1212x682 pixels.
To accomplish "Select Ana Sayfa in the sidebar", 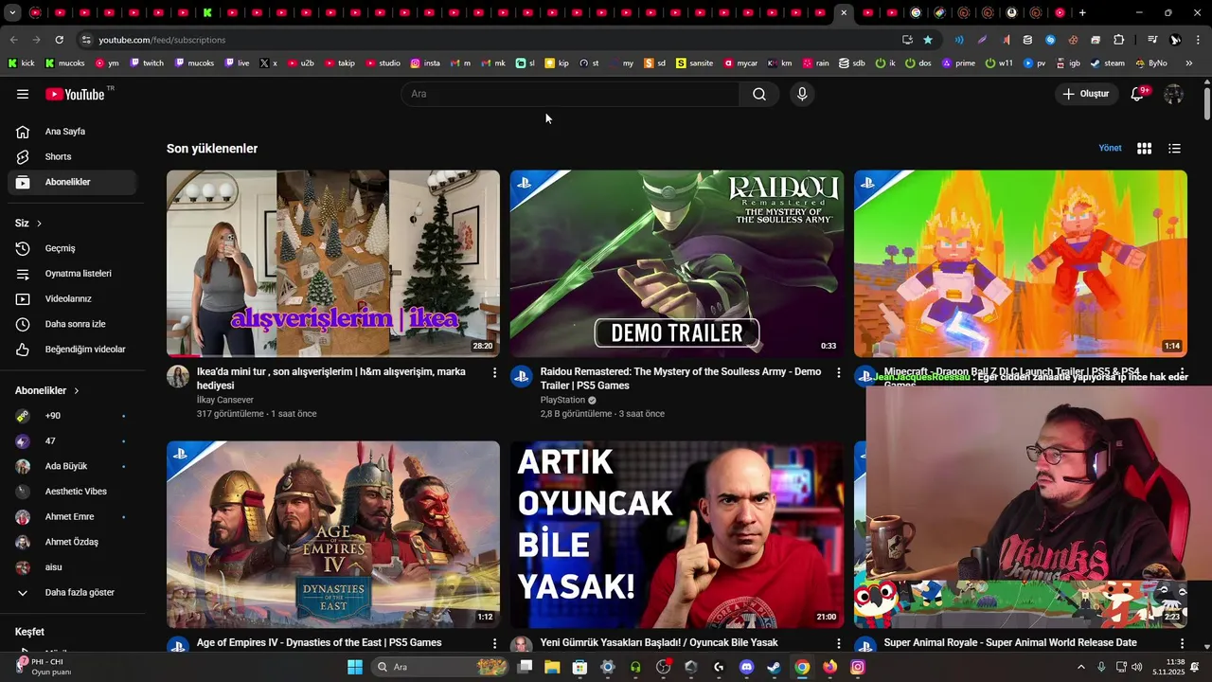I will point(72,132).
